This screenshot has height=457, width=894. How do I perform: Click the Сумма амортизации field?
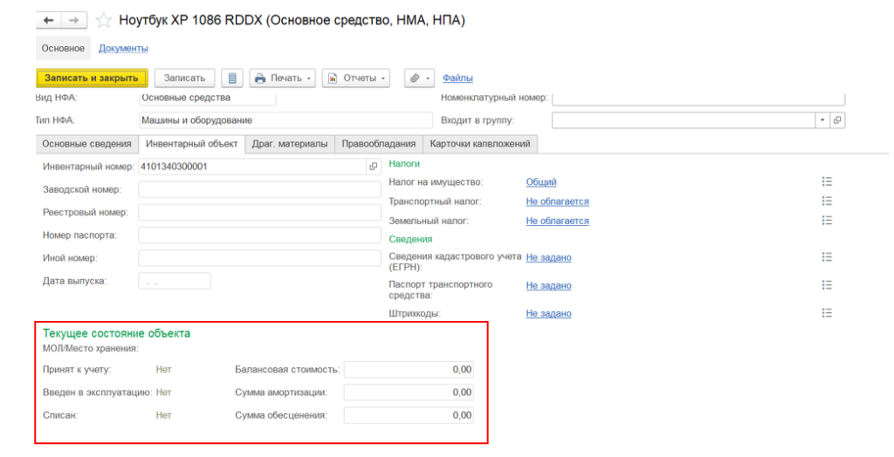pos(409,392)
